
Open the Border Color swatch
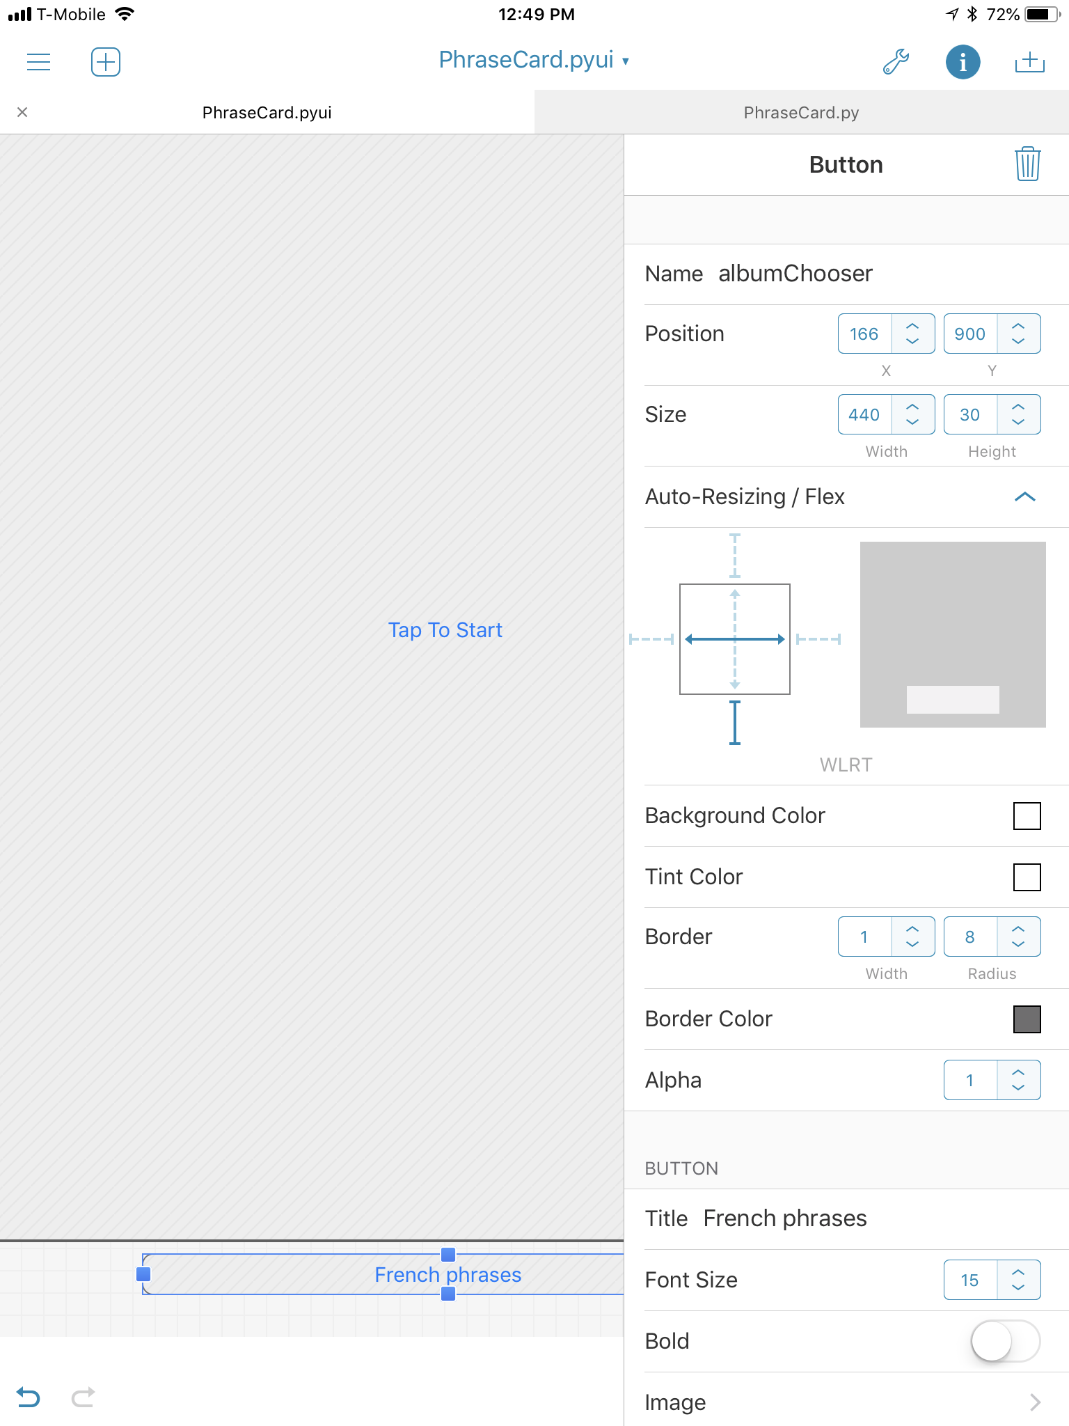[1027, 1019]
